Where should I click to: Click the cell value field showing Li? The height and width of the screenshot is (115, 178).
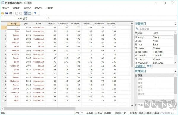tap(112, 18)
